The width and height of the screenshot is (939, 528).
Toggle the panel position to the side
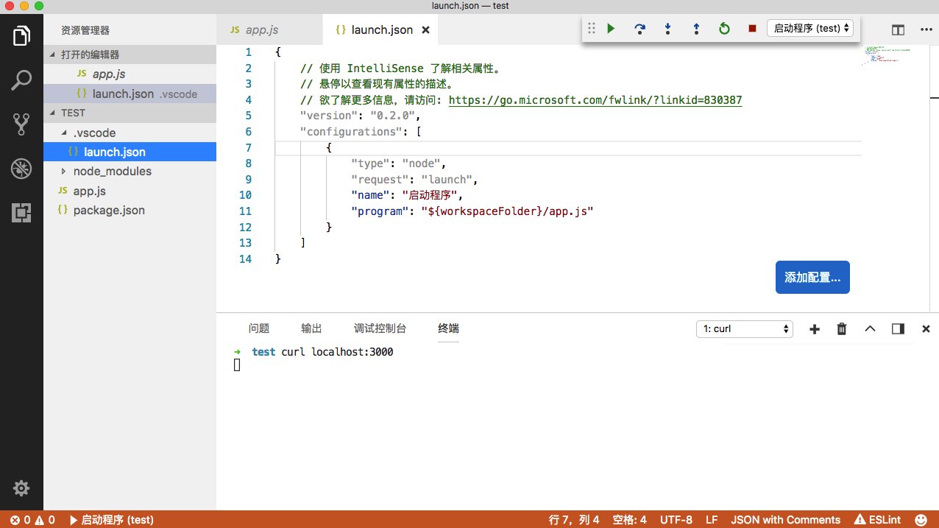tap(898, 329)
